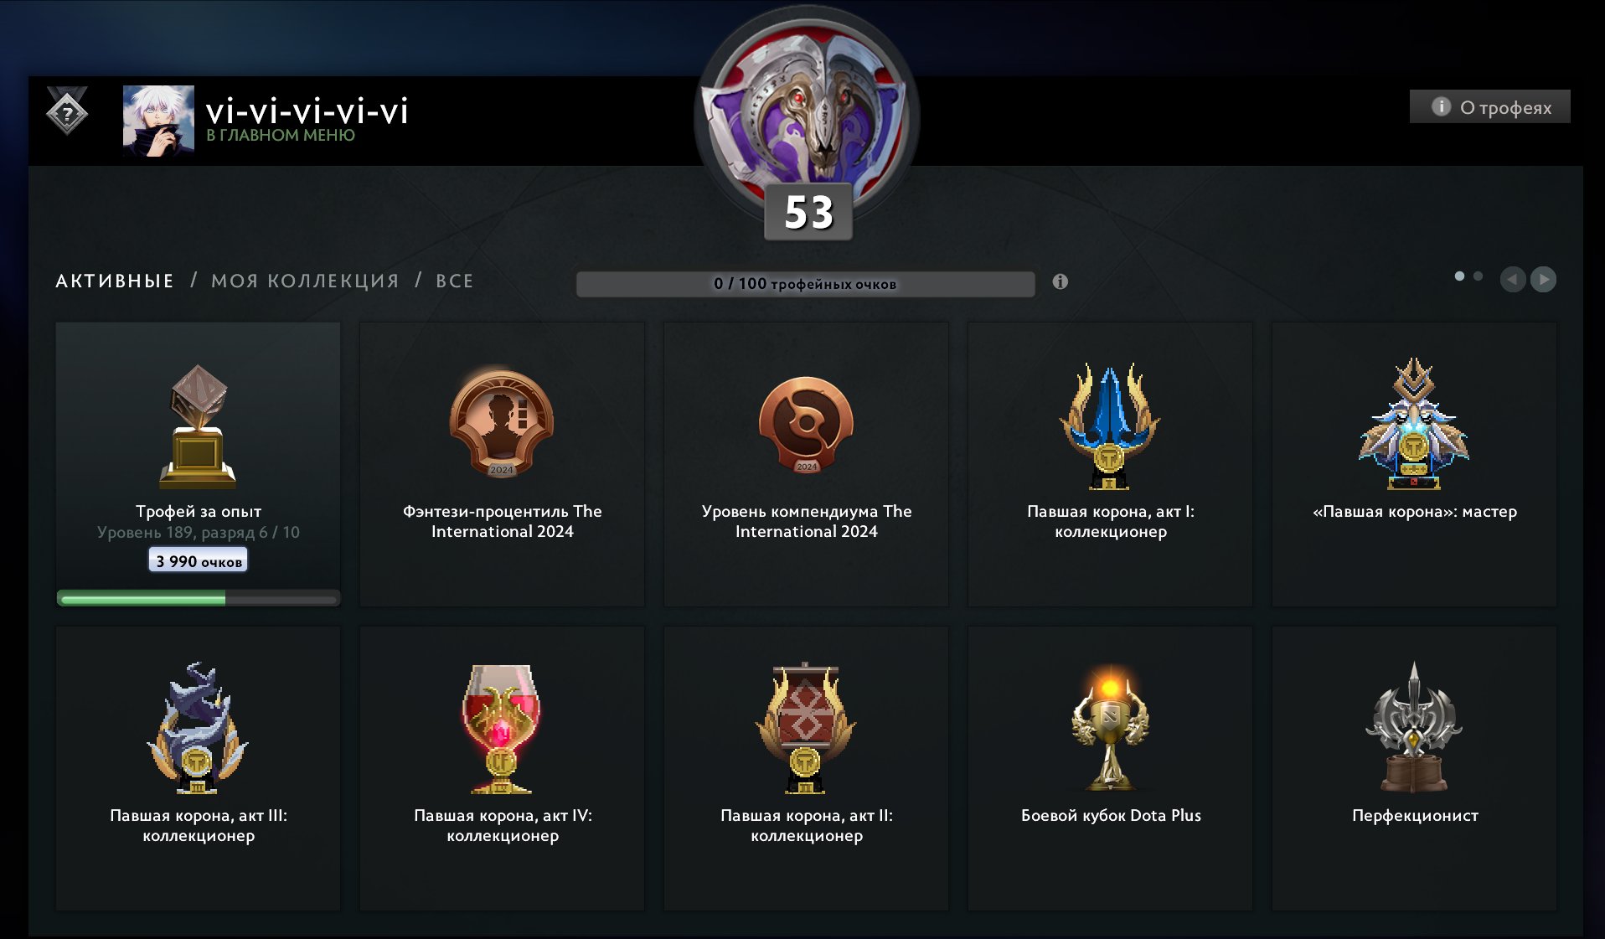Click Павшая корона, акт II trophy
The width and height of the screenshot is (1605, 939).
coord(806,768)
